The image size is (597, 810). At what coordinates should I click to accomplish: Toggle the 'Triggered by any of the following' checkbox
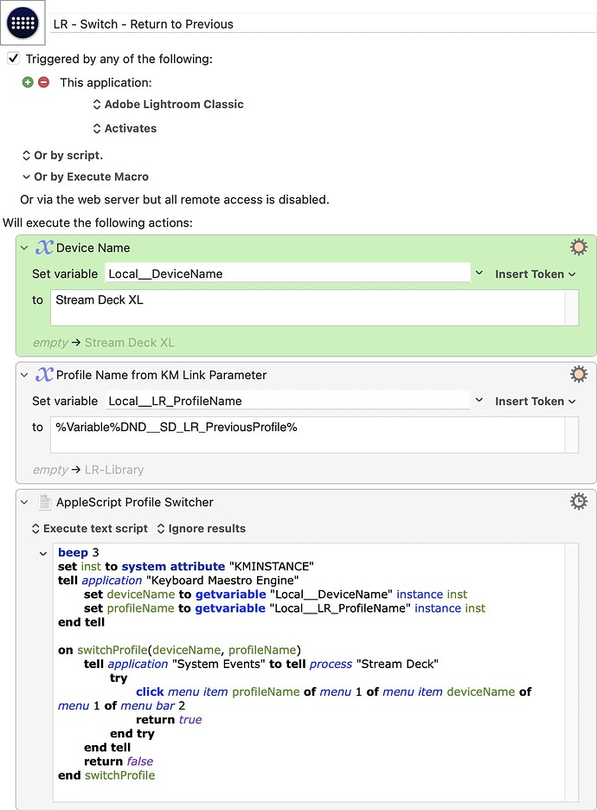pos(13,59)
